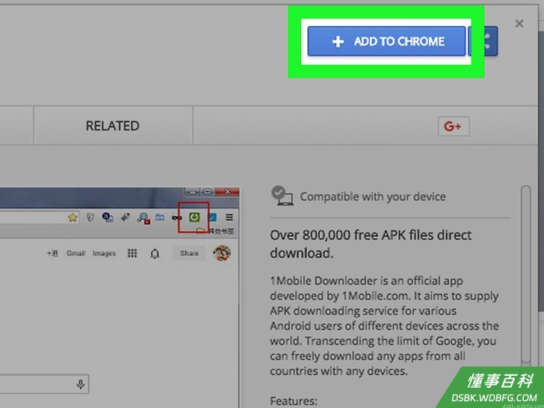Click the green downloader icon in the screenshot toolbar
The height and width of the screenshot is (408, 544).
click(x=194, y=217)
